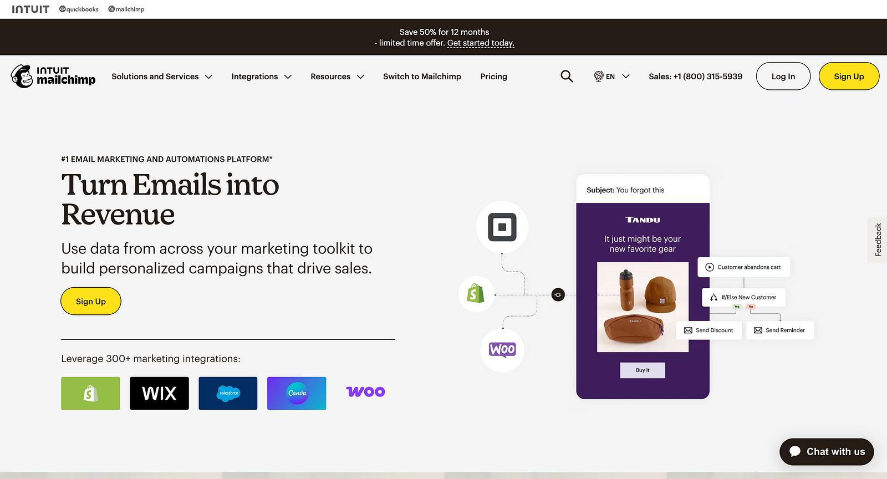Open the Integrations dropdown menu

(x=261, y=77)
